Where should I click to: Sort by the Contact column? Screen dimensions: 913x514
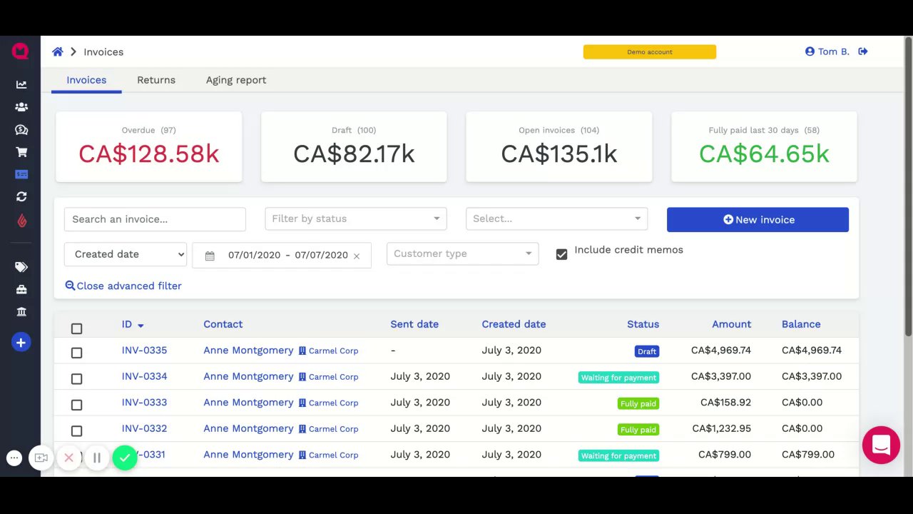click(x=223, y=324)
